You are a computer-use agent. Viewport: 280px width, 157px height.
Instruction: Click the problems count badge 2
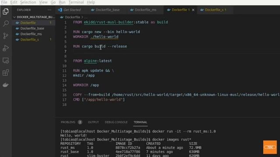(x=80, y=122)
